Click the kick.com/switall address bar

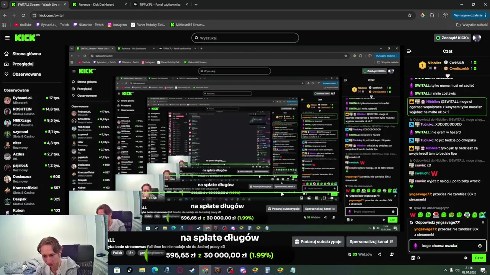218,15
